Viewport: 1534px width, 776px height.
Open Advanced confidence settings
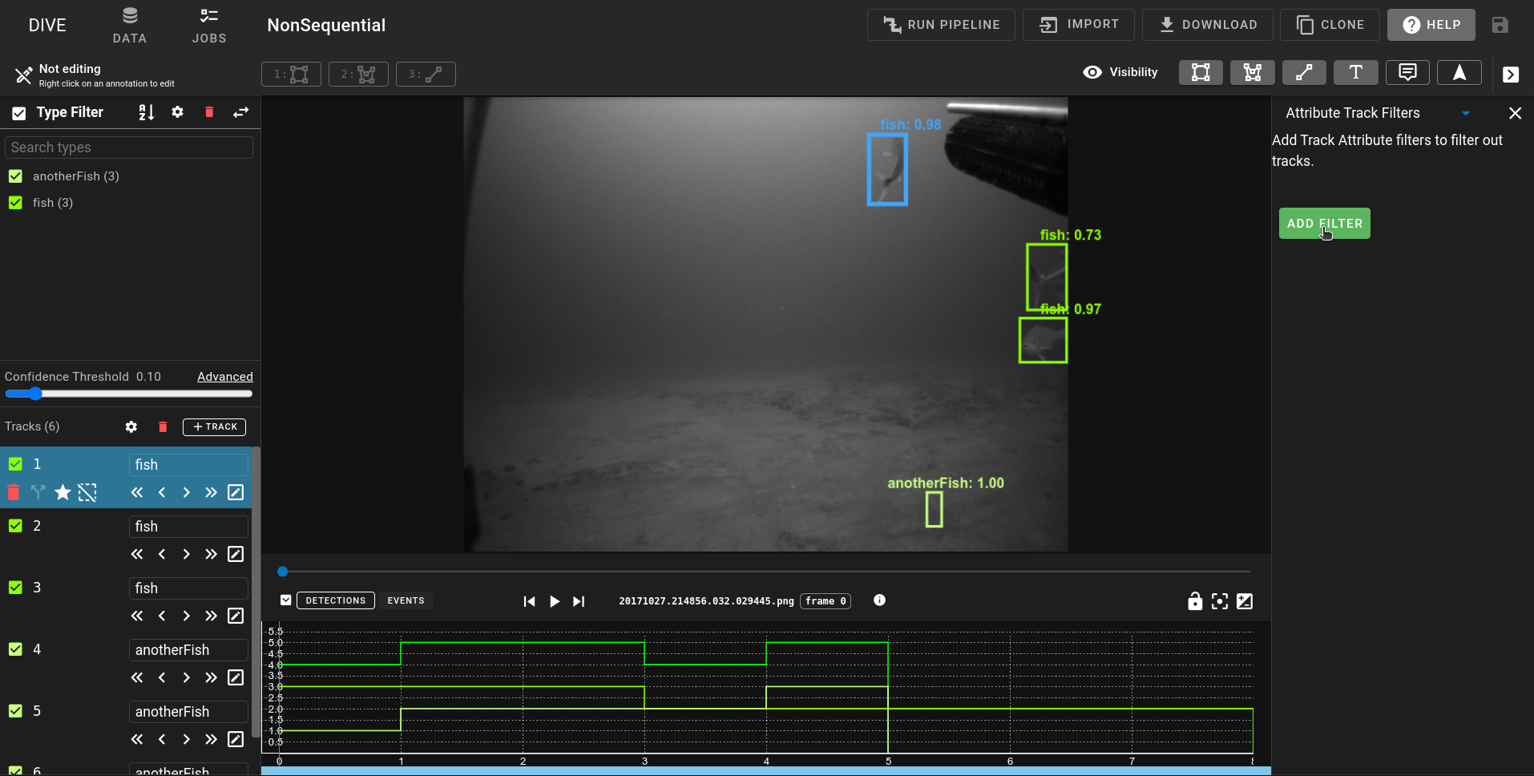(x=225, y=377)
